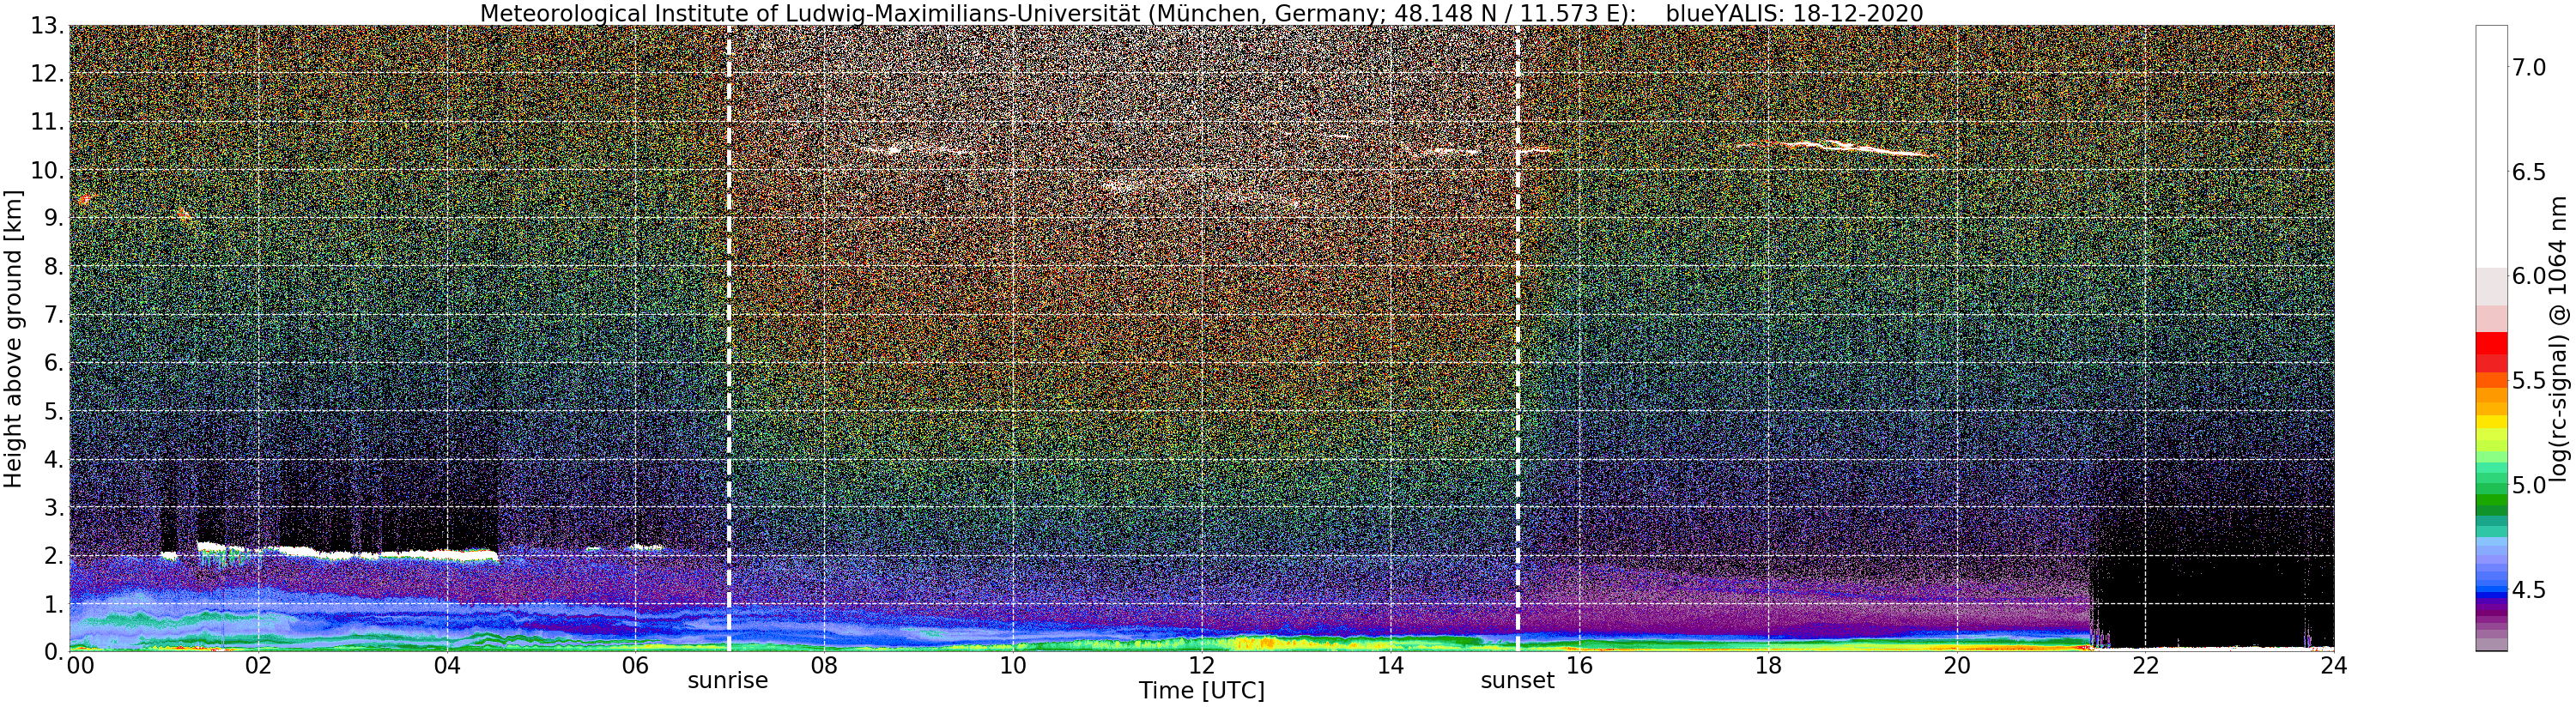Click the time axis tick label 12
The image size is (2576, 707).
coord(1202,665)
